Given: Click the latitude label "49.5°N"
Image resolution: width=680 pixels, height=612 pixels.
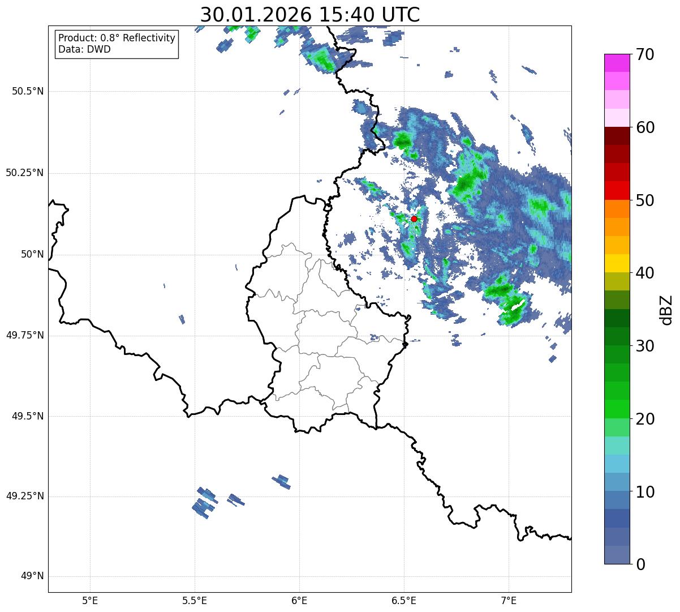Looking at the screenshot, I should 27,416.
